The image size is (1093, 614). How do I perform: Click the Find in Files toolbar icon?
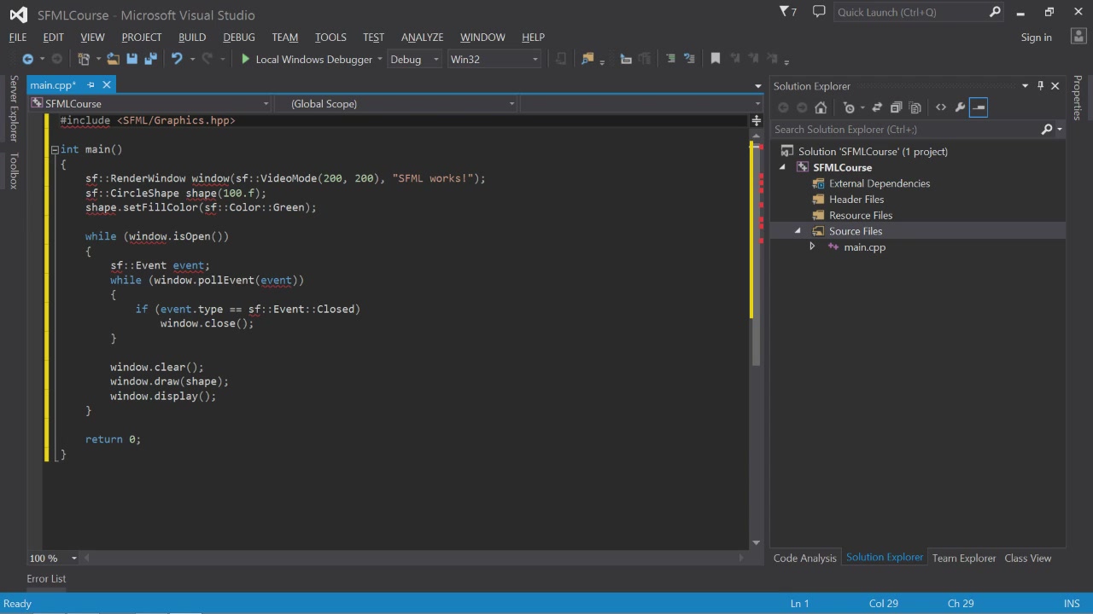587,59
